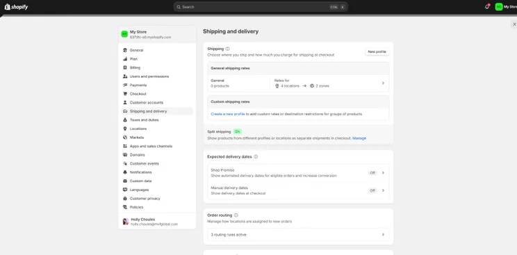Image resolution: width=517 pixels, height=255 pixels.
Task: Open the notifications bell icon
Action: (x=487, y=6)
